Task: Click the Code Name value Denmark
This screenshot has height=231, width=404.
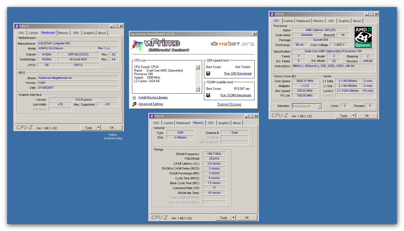Action: pyautogui.click(x=307, y=35)
